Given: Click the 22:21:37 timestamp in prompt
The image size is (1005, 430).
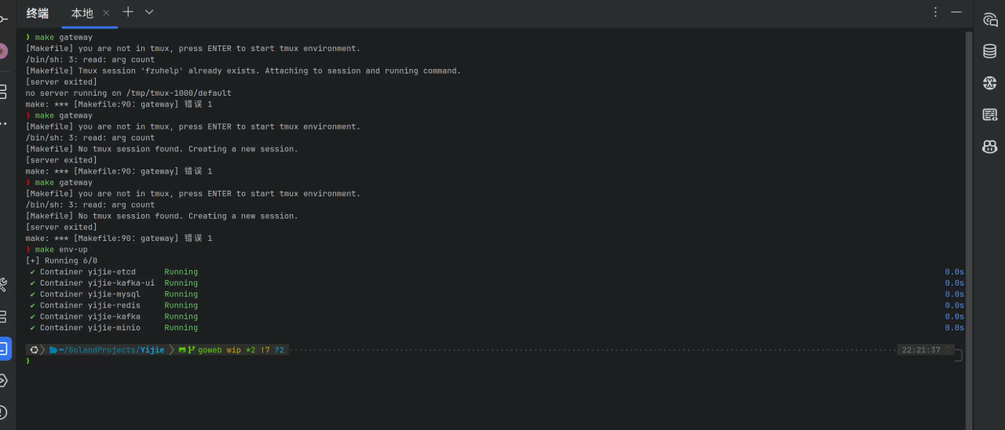Looking at the screenshot, I should [x=921, y=350].
